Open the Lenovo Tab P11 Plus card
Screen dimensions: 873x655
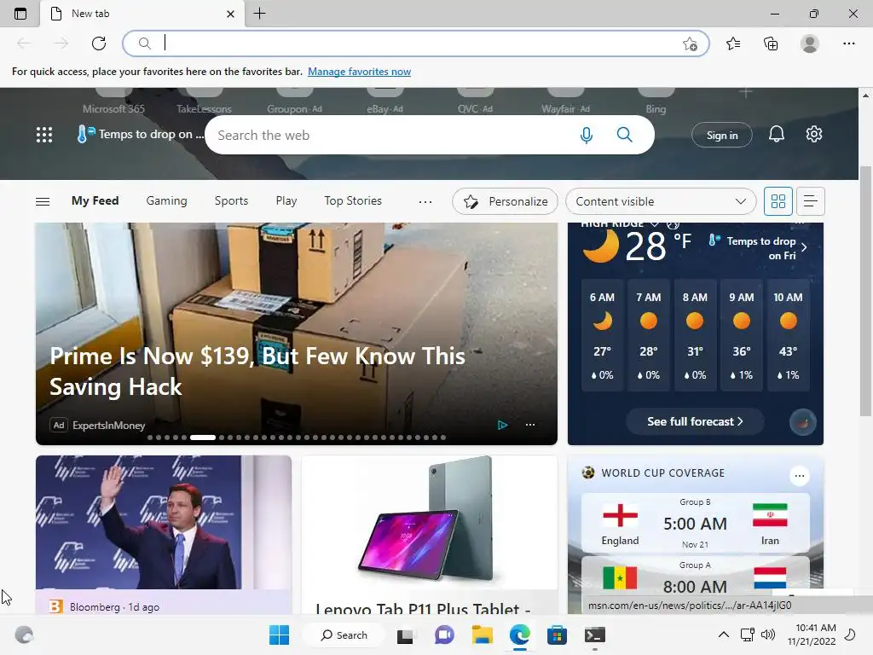(430, 535)
